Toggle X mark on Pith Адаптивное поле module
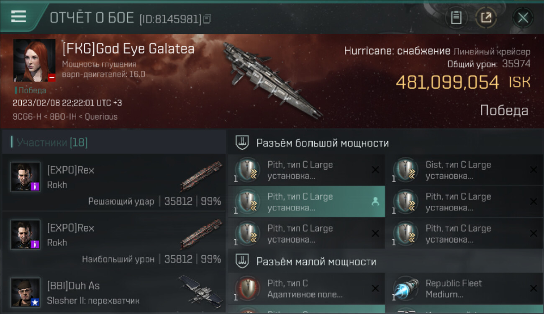 point(375,288)
